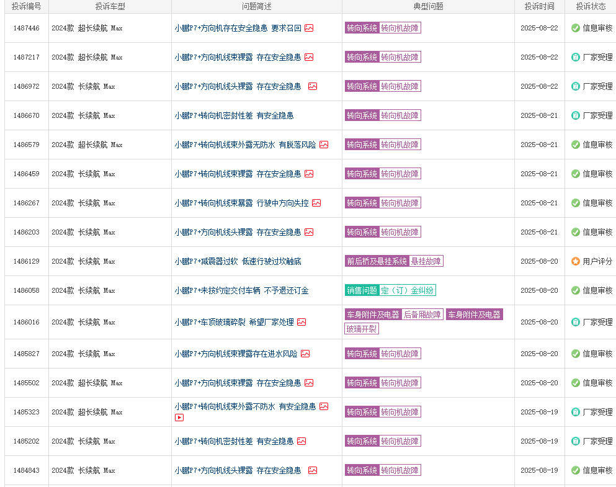
Task: Open 小鹏P7+方向机线束裸露存在进水风险
Action: click(236, 354)
